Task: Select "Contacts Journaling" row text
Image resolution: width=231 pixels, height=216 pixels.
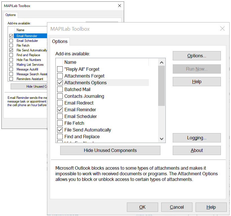Action: pos(84,96)
